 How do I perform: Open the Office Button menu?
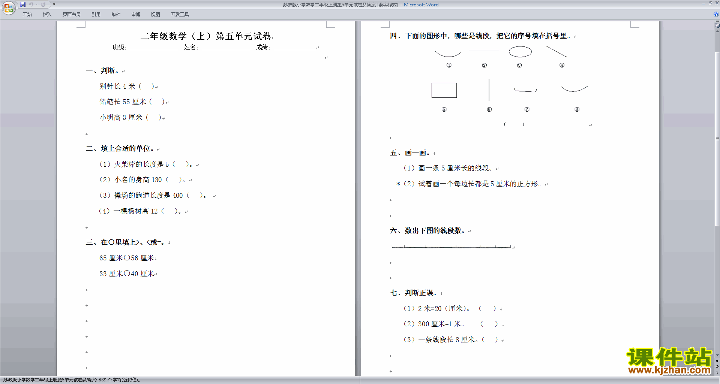[x=8, y=7]
